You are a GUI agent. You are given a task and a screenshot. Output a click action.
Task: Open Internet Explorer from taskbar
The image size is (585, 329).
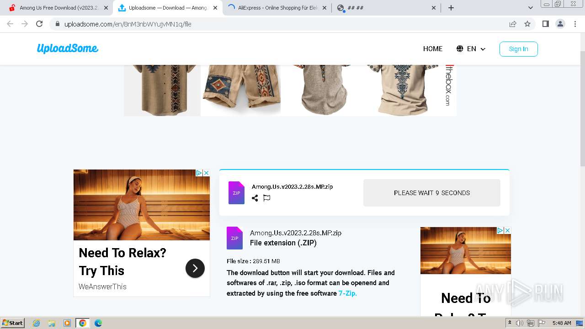37,323
